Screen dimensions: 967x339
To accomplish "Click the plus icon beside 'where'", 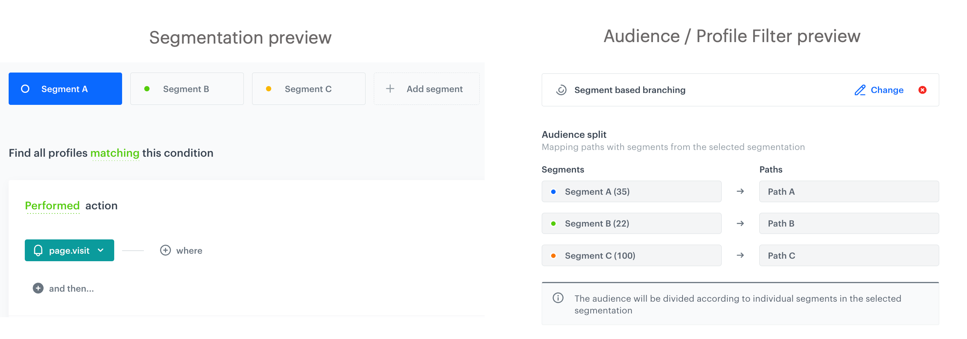I will click(x=165, y=250).
